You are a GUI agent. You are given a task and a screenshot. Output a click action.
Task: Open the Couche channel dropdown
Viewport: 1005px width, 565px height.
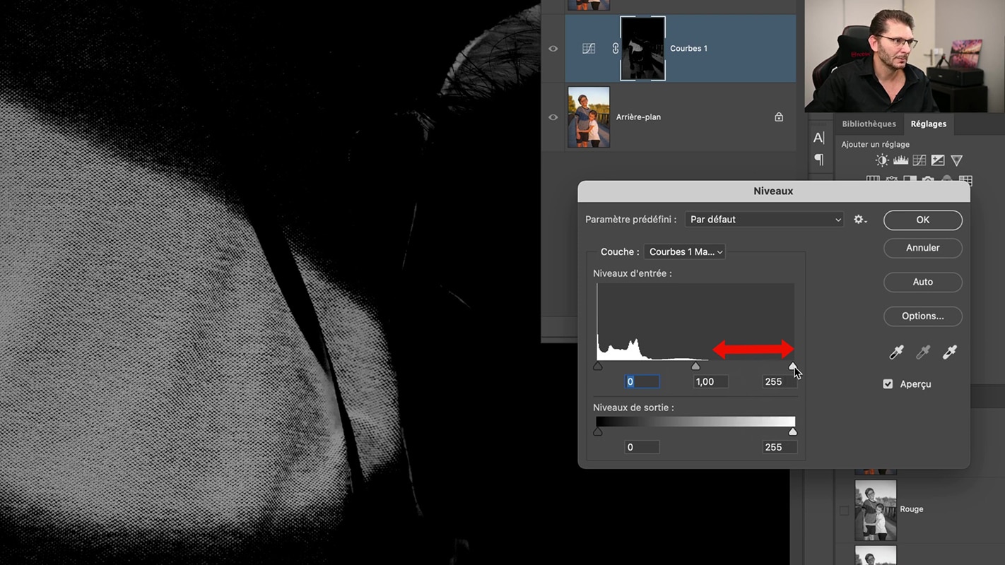(x=685, y=252)
